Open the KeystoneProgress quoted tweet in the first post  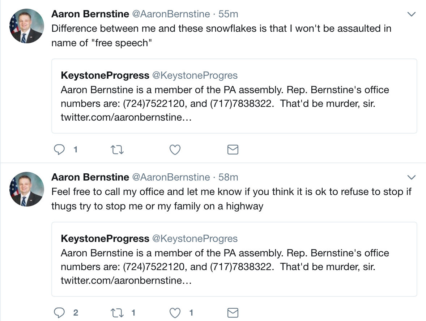(x=234, y=96)
